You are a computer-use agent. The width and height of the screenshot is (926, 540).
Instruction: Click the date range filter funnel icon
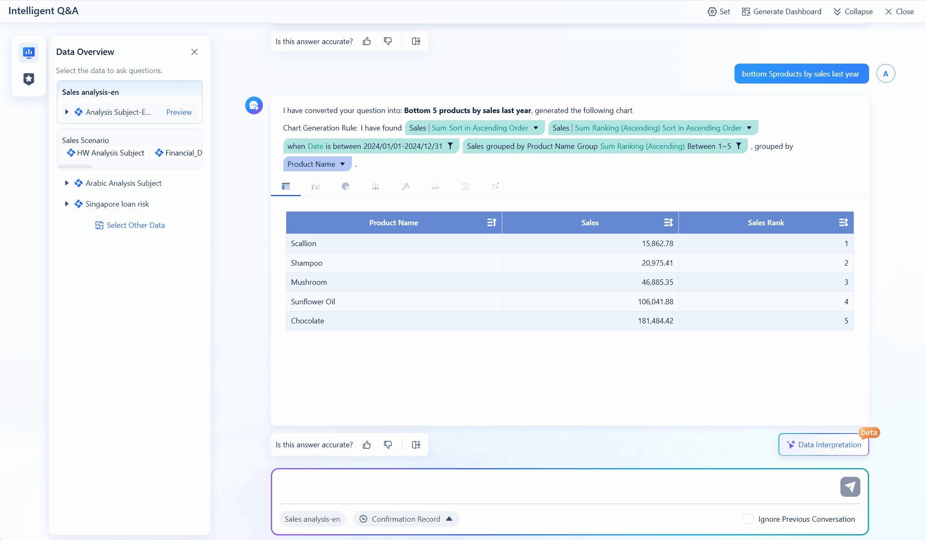[x=450, y=146]
